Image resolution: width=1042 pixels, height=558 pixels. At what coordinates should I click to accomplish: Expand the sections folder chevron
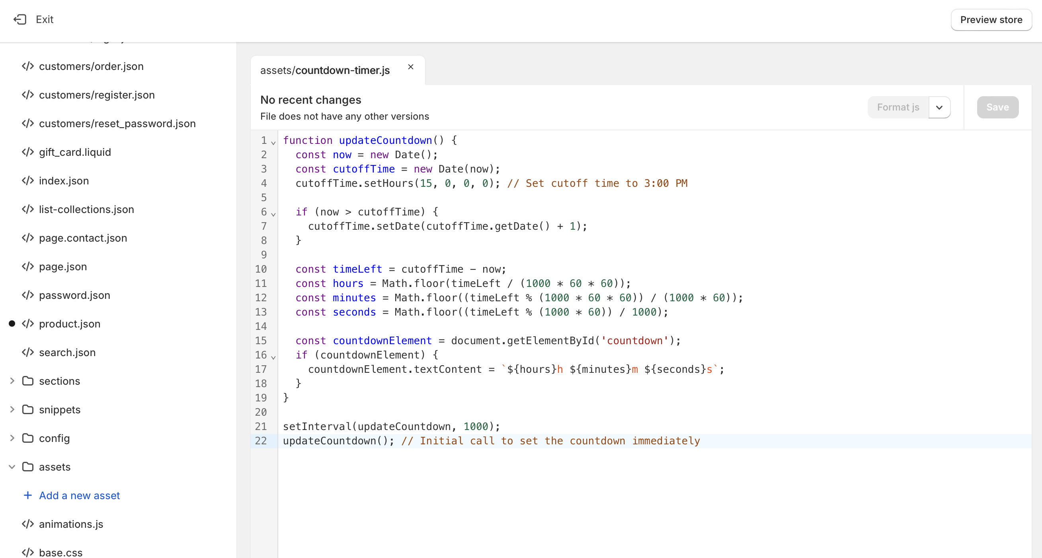tap(12, 381)
